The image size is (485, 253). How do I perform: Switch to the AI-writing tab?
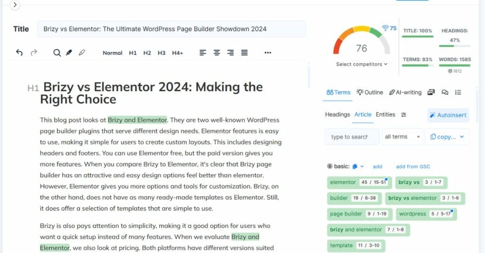coord(405,93)
